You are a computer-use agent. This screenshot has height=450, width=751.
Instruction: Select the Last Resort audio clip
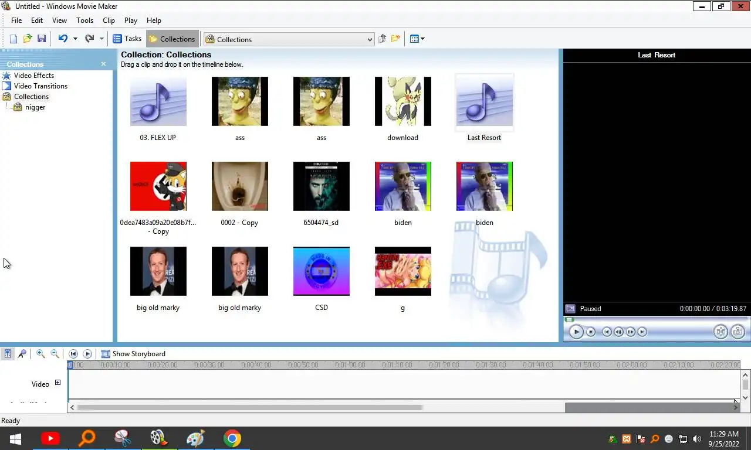click(x=484, y=101)
